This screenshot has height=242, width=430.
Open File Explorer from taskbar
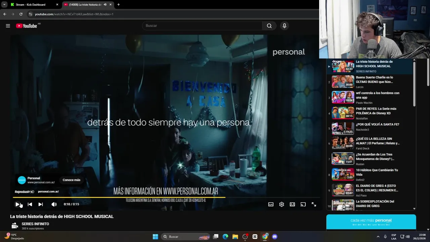(x=235, y=237)
